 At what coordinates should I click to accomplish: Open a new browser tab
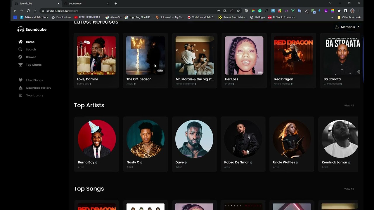[x=116, y=3]
